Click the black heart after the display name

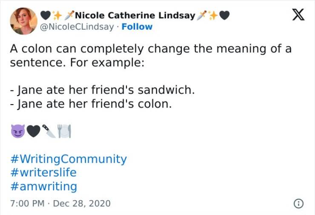[225, 16]
